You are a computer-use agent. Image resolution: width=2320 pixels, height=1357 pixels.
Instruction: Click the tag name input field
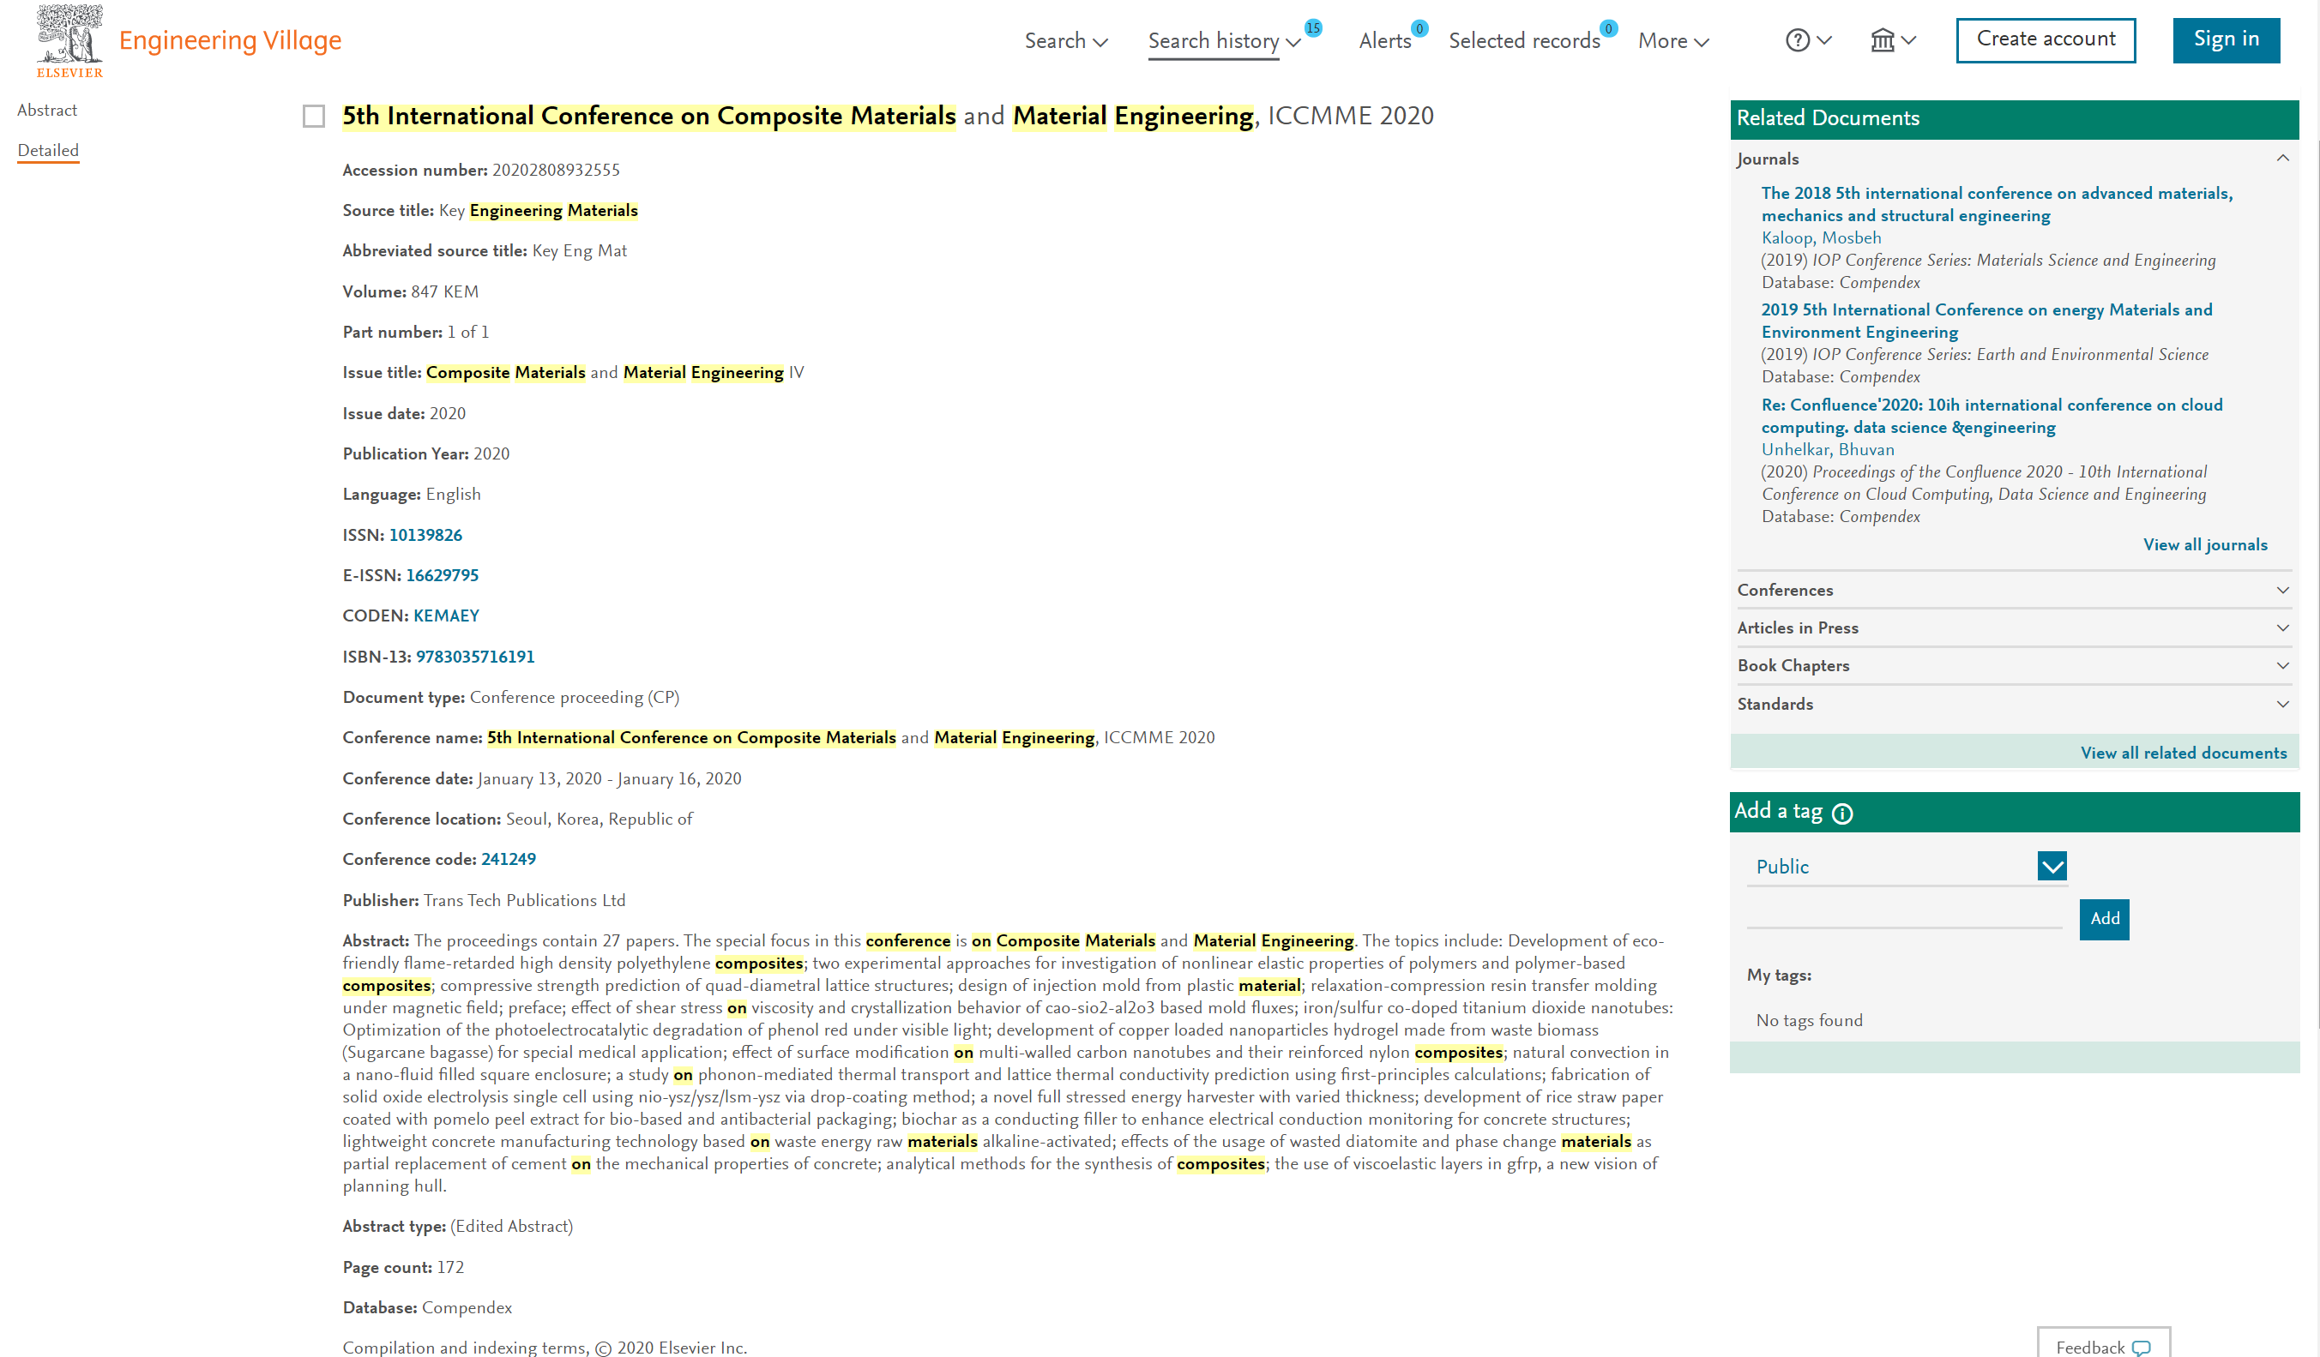pos(1904,916)
